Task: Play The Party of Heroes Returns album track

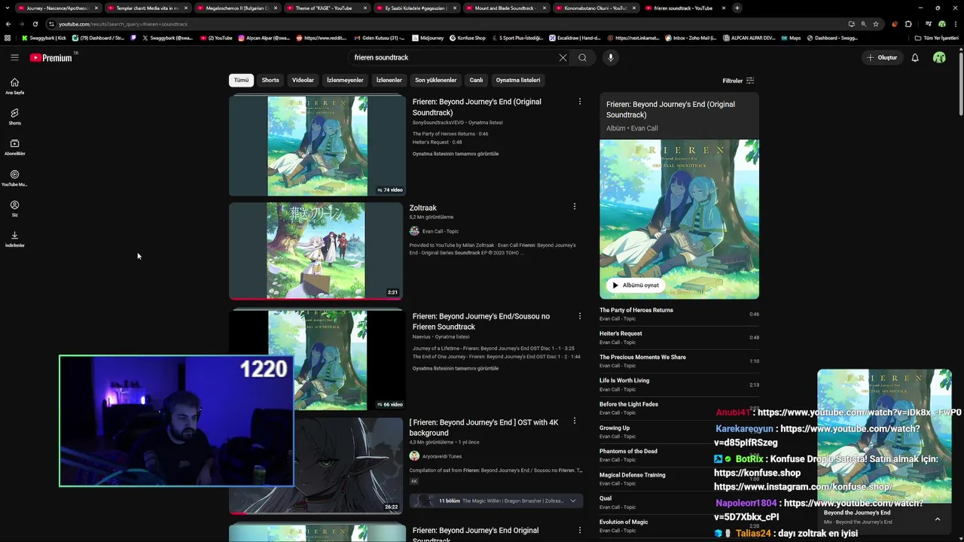Action: pyautogui.click(x=679, y=314)
